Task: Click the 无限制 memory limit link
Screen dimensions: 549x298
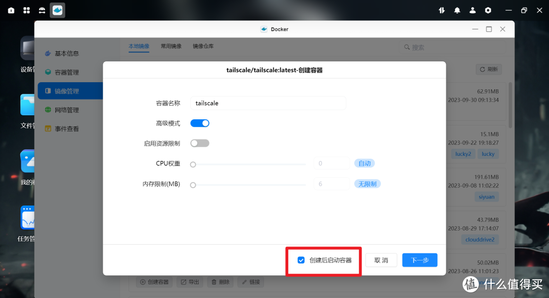Action: pos(367,184)
